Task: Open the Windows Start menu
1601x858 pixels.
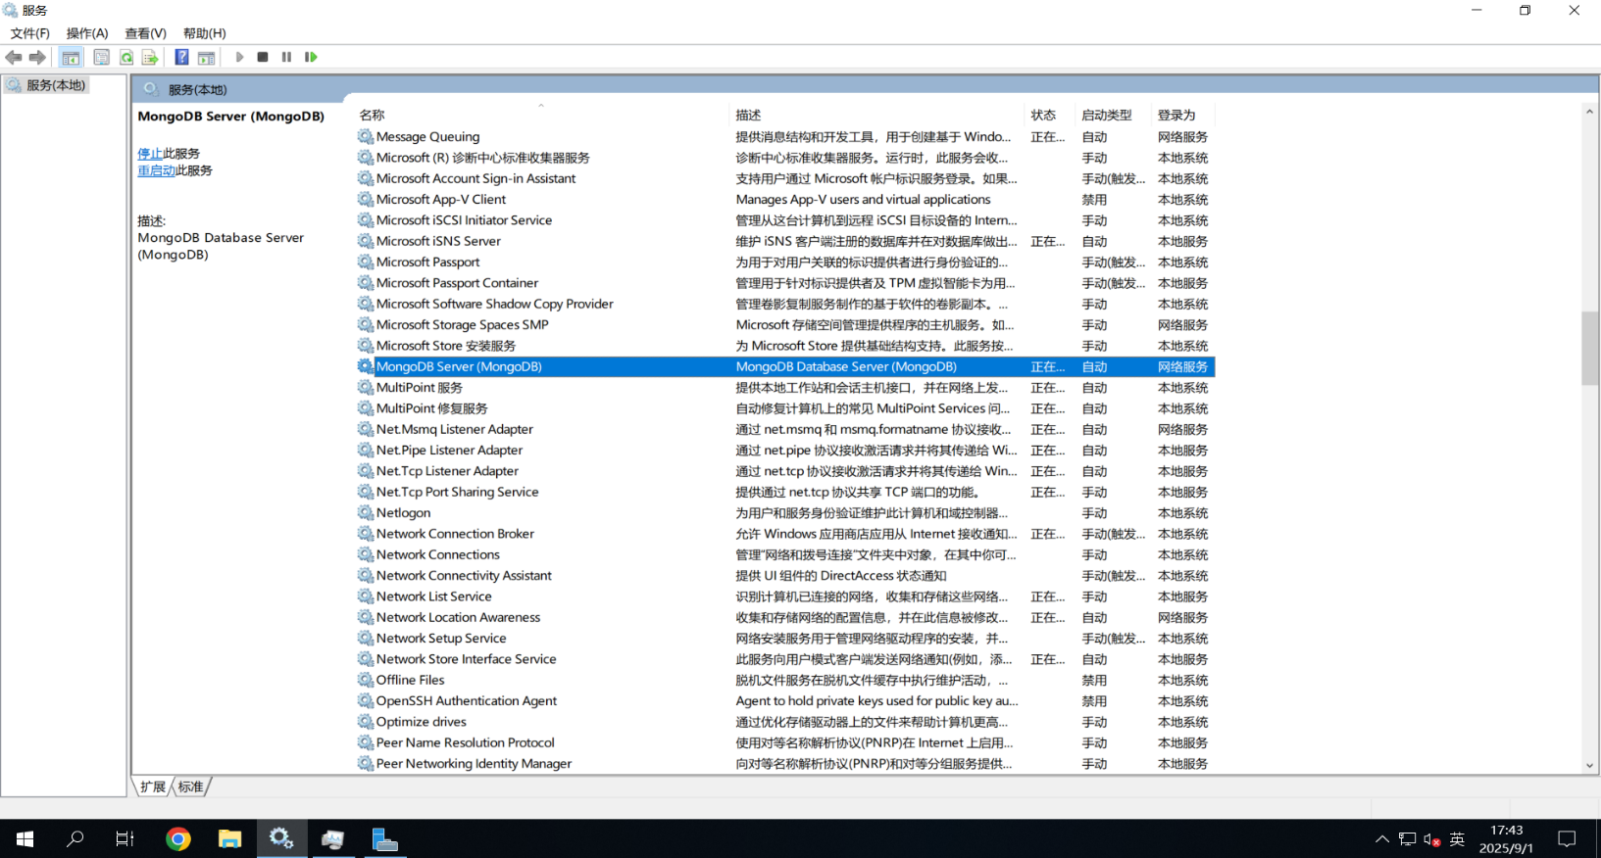Action: pos(25,839)
